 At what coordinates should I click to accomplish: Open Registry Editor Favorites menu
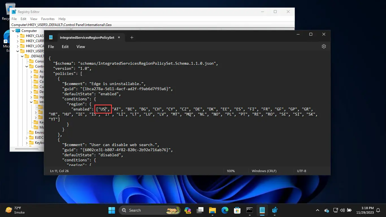pyautogui.click(x=48, y=19)
